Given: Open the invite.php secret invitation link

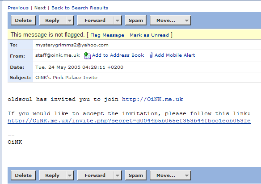Looking at the screenshot, I should point(129,121).
